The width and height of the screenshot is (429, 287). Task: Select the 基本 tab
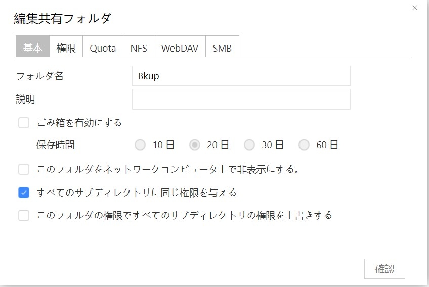(33, 48)
